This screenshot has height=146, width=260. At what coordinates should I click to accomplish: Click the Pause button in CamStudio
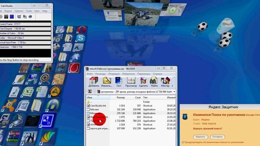(x=6, y=17)
